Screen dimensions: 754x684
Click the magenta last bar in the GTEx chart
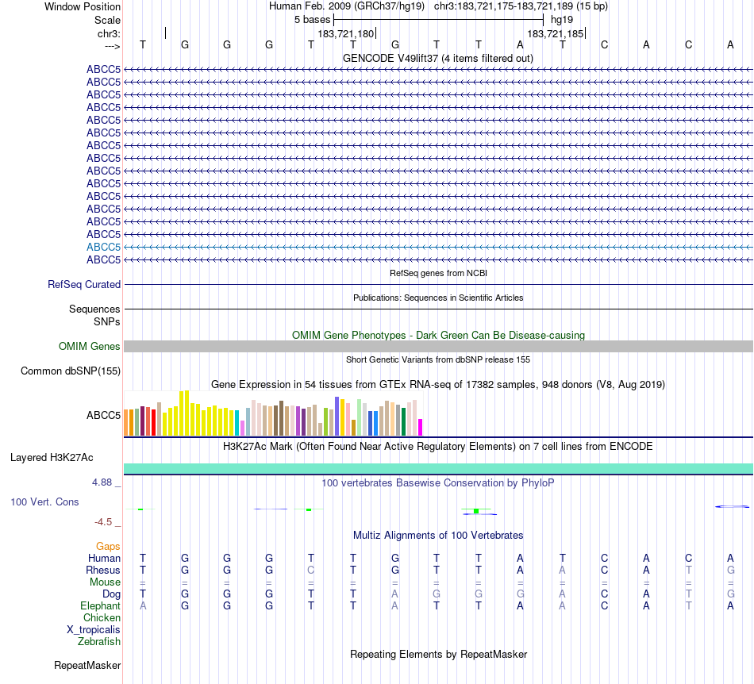[x=421, y=428]
